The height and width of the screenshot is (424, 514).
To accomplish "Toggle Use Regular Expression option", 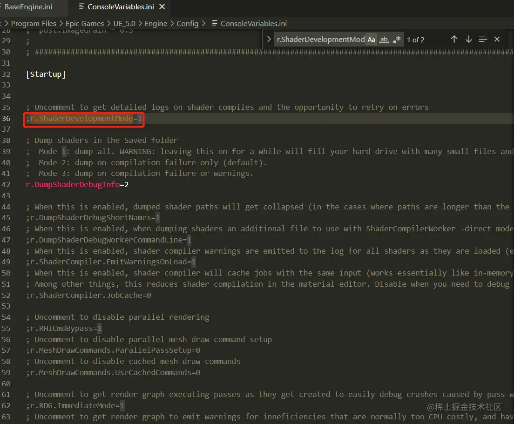I will point(397,40).
